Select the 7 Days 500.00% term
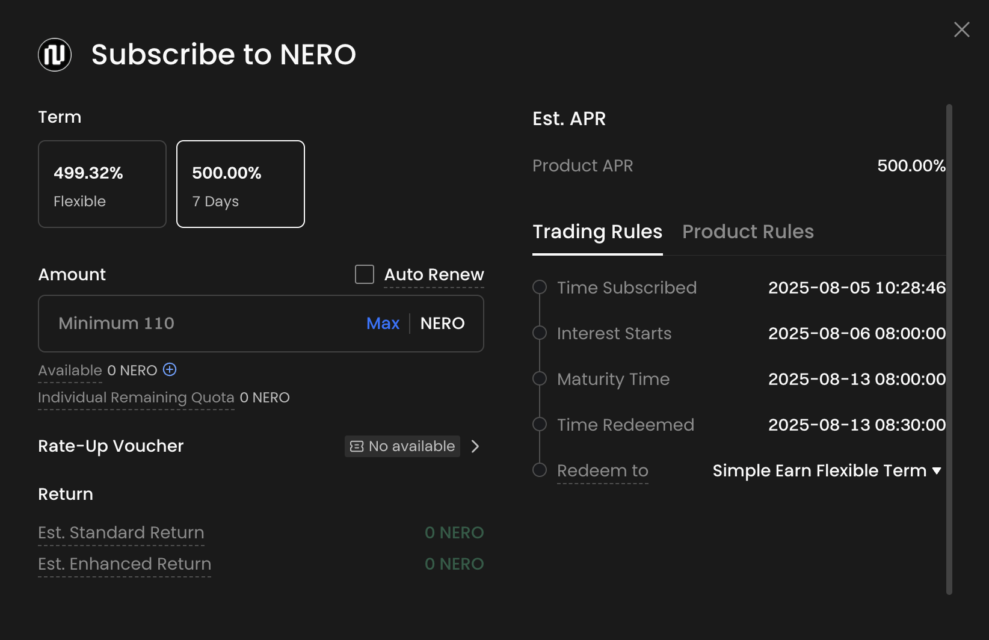Image resolution: width=989 pixels, height=640 pixels. click(x=241, y=184)
